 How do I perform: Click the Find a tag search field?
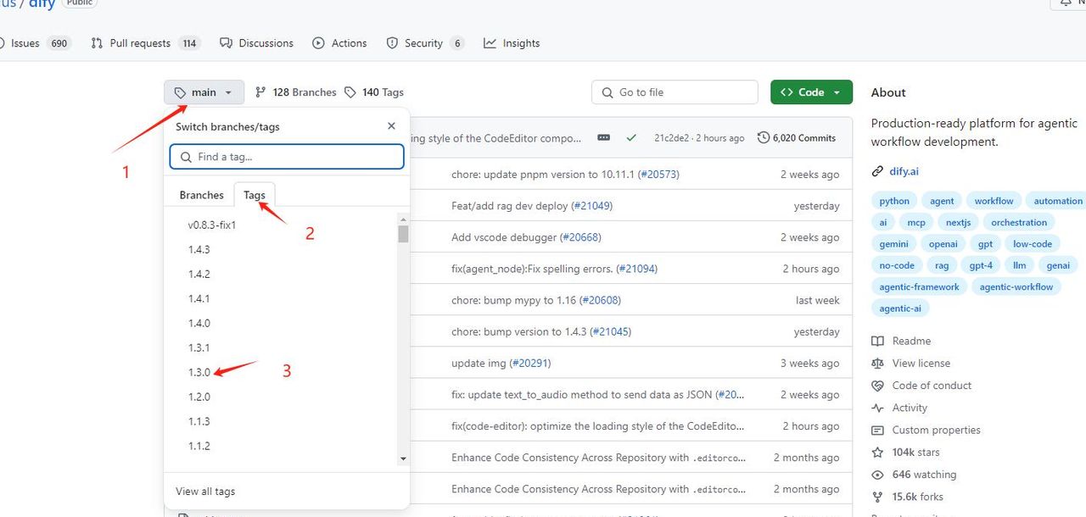point(287,157)
